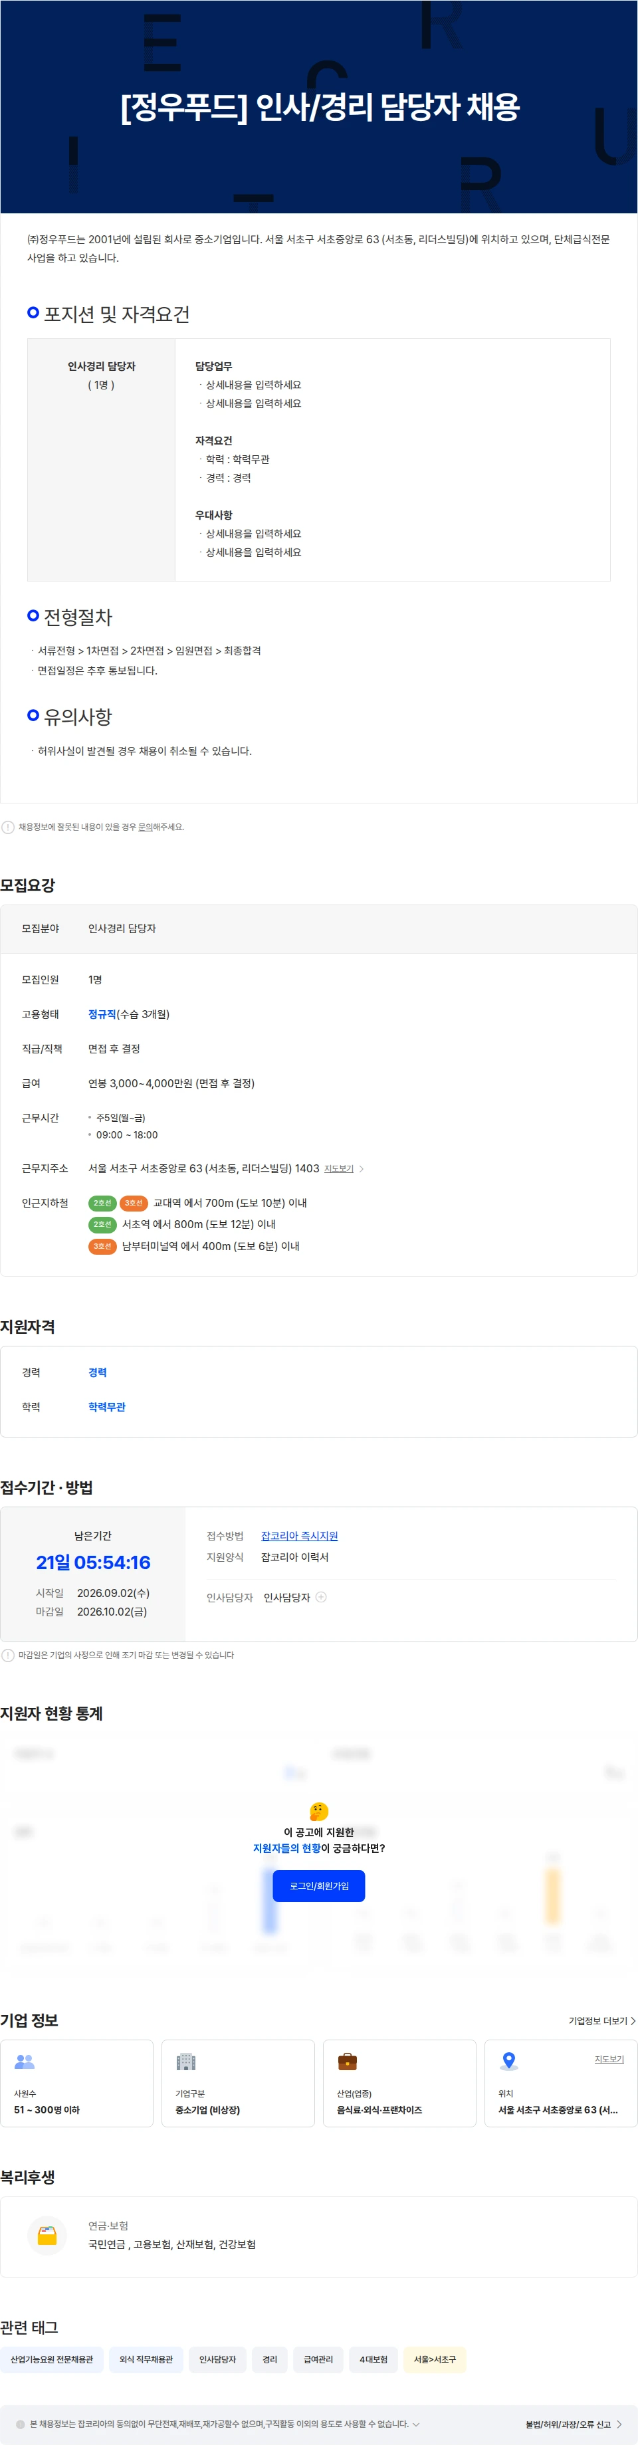Expand the copyright notice chevron at bottom
Image resolution: width=638 pixels, height=2445 pixels.
(x=416, y=2424)
